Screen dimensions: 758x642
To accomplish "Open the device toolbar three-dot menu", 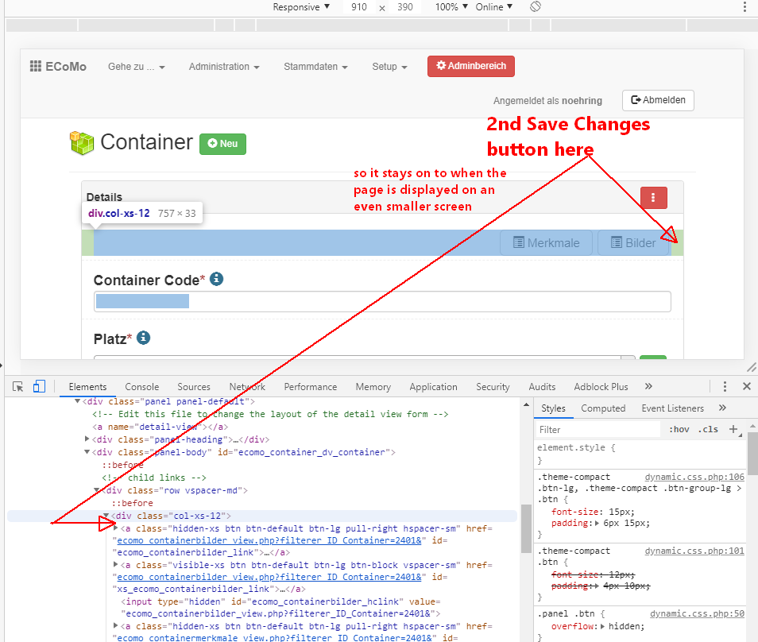I will (x=744, y=7).
